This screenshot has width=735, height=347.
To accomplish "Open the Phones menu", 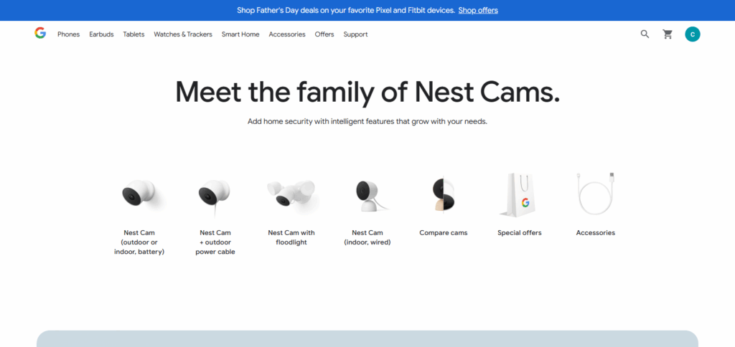I will [x=68, y=34].
